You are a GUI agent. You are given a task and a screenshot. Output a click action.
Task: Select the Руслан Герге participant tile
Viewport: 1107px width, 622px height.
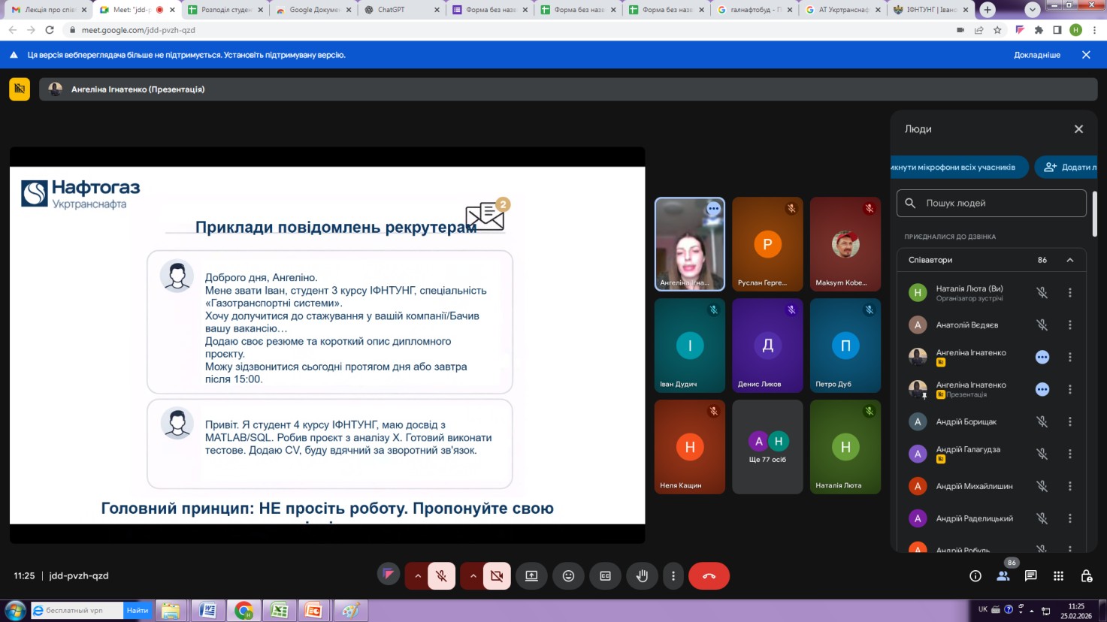767,244
